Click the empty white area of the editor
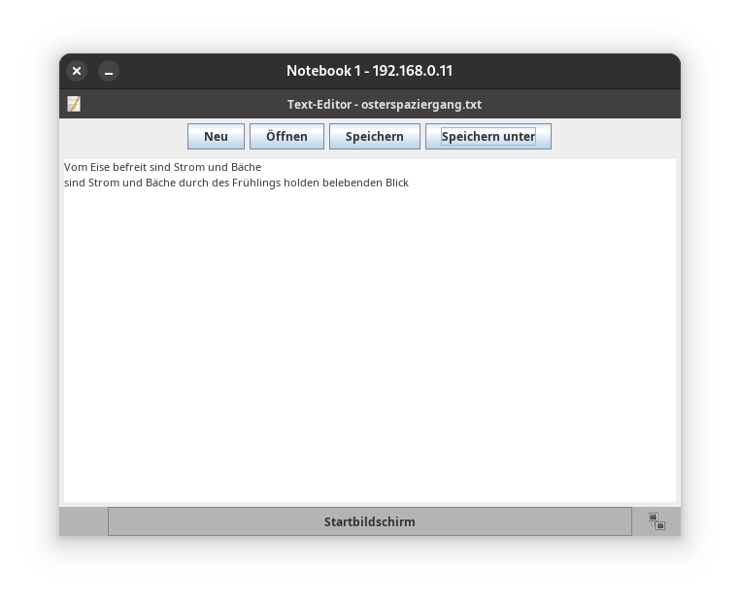Viewport: 740px width, 601px height. click(369, 340)
